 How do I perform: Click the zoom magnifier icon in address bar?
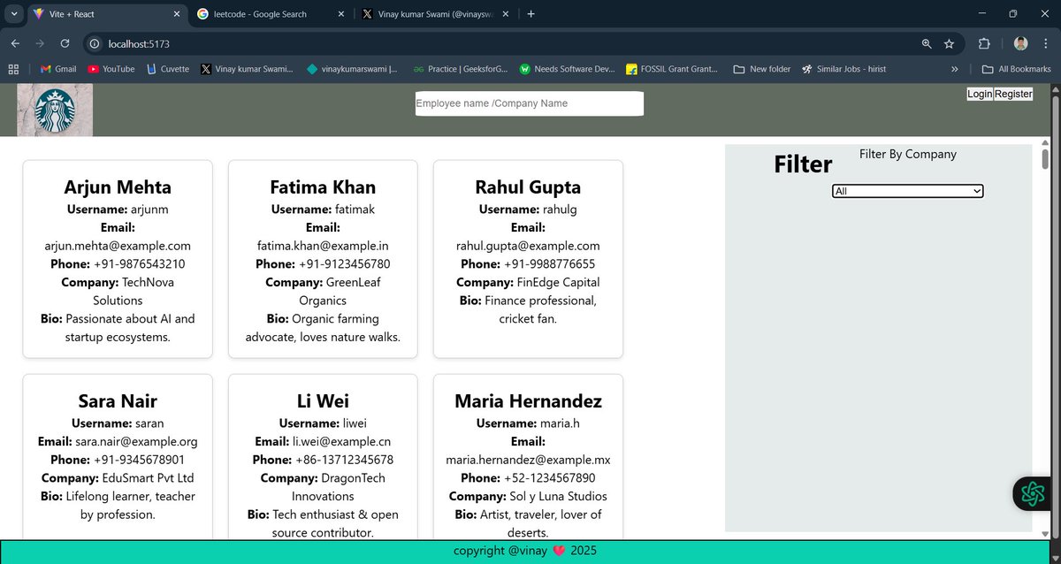[x=927, y=43]
